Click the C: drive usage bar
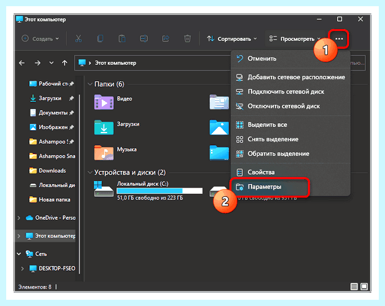The width and height of the screenshot is (385, 306). 160,191
